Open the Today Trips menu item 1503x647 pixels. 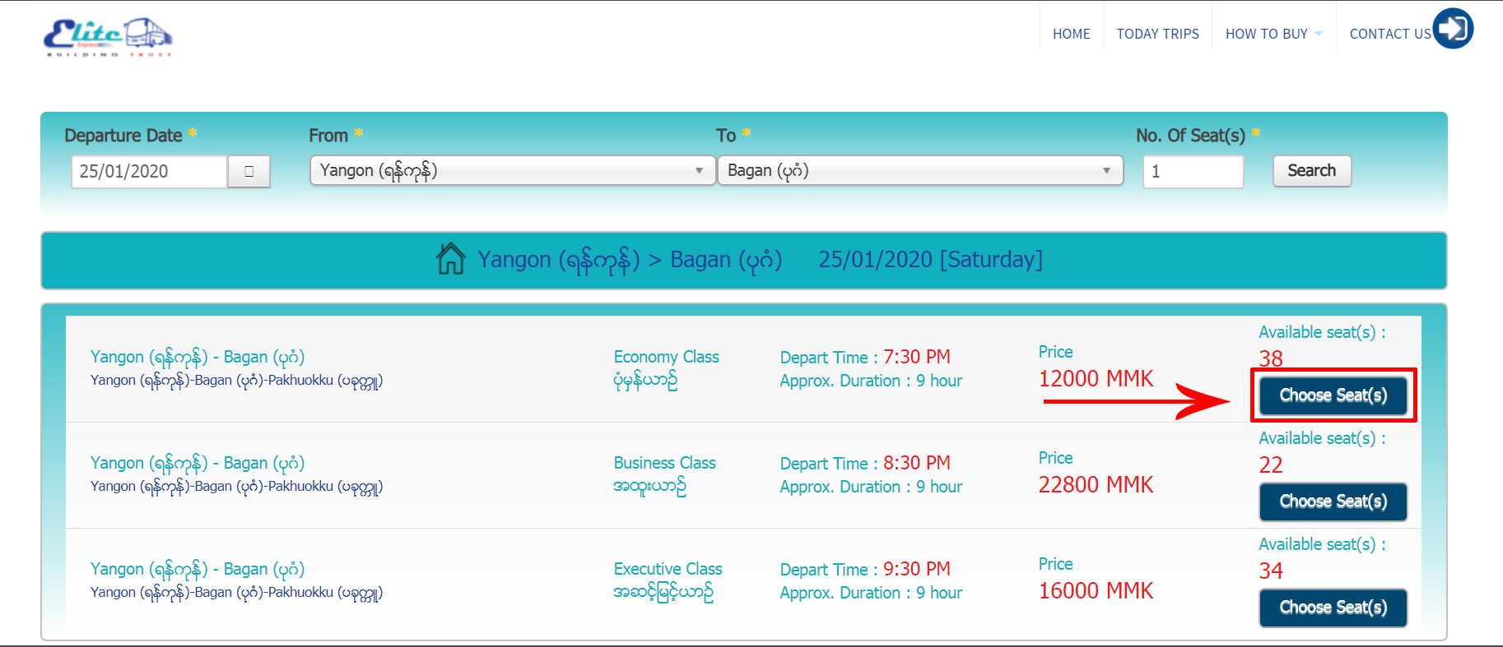click(1157, 34)
